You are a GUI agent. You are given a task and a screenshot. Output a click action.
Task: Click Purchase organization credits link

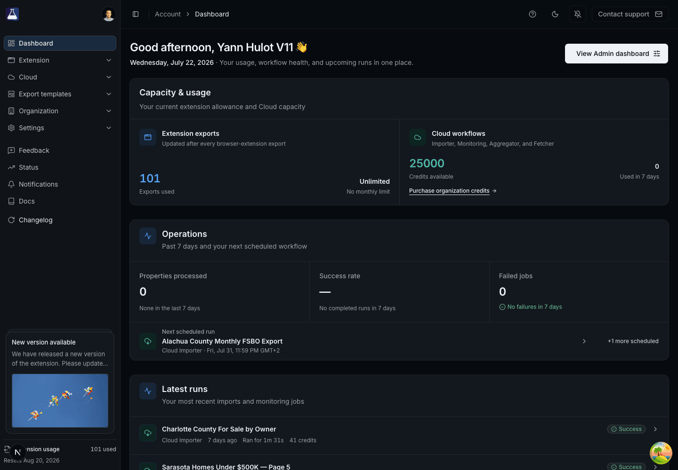pos(453,191)
